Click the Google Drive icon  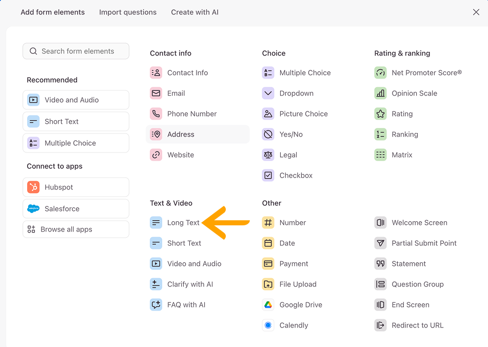pyautogui.click(x=268, y=305)
